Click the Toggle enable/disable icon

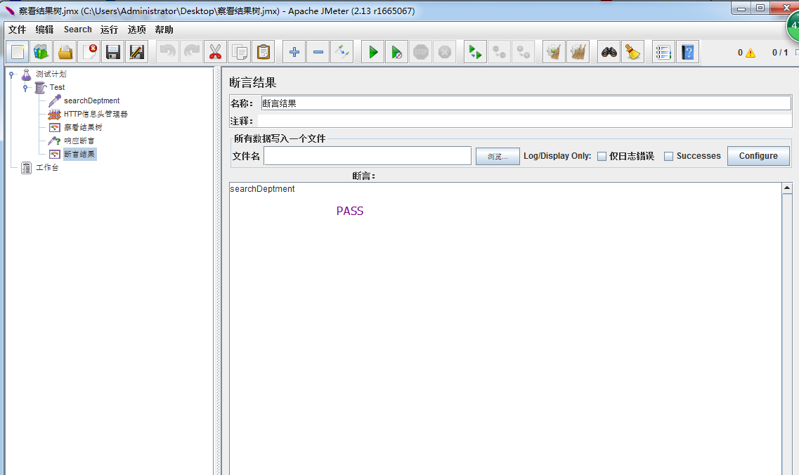click(x=342, y=52)
